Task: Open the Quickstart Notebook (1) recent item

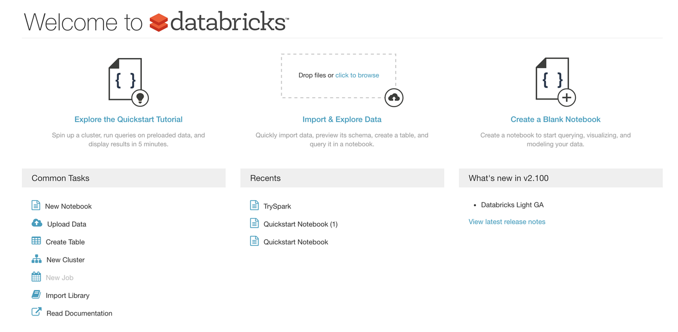Action: (300, 224)
